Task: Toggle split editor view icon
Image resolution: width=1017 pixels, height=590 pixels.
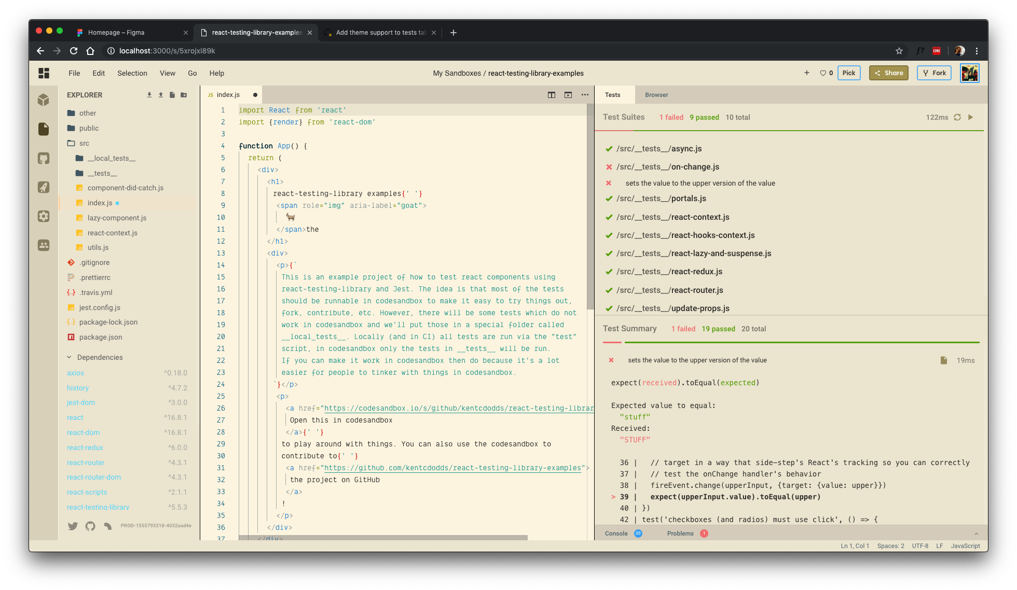Action: pos(552,95)
